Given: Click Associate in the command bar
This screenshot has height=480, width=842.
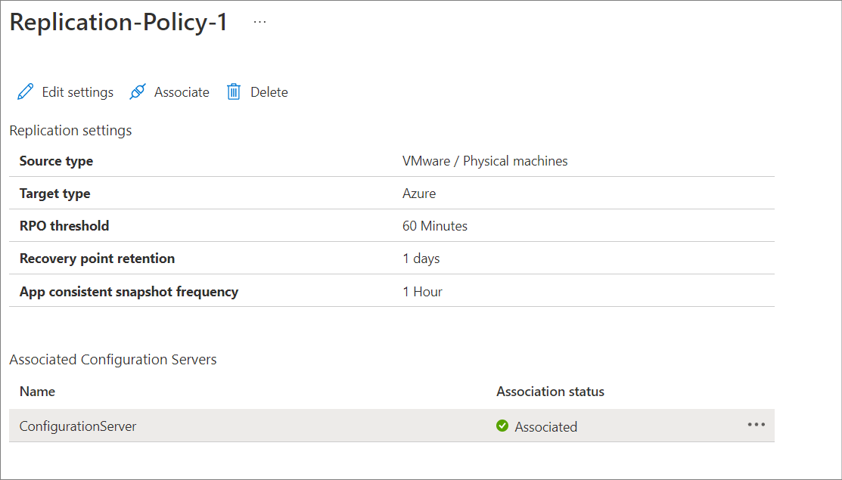Looking at the screenshot, I should pos(181,91).
